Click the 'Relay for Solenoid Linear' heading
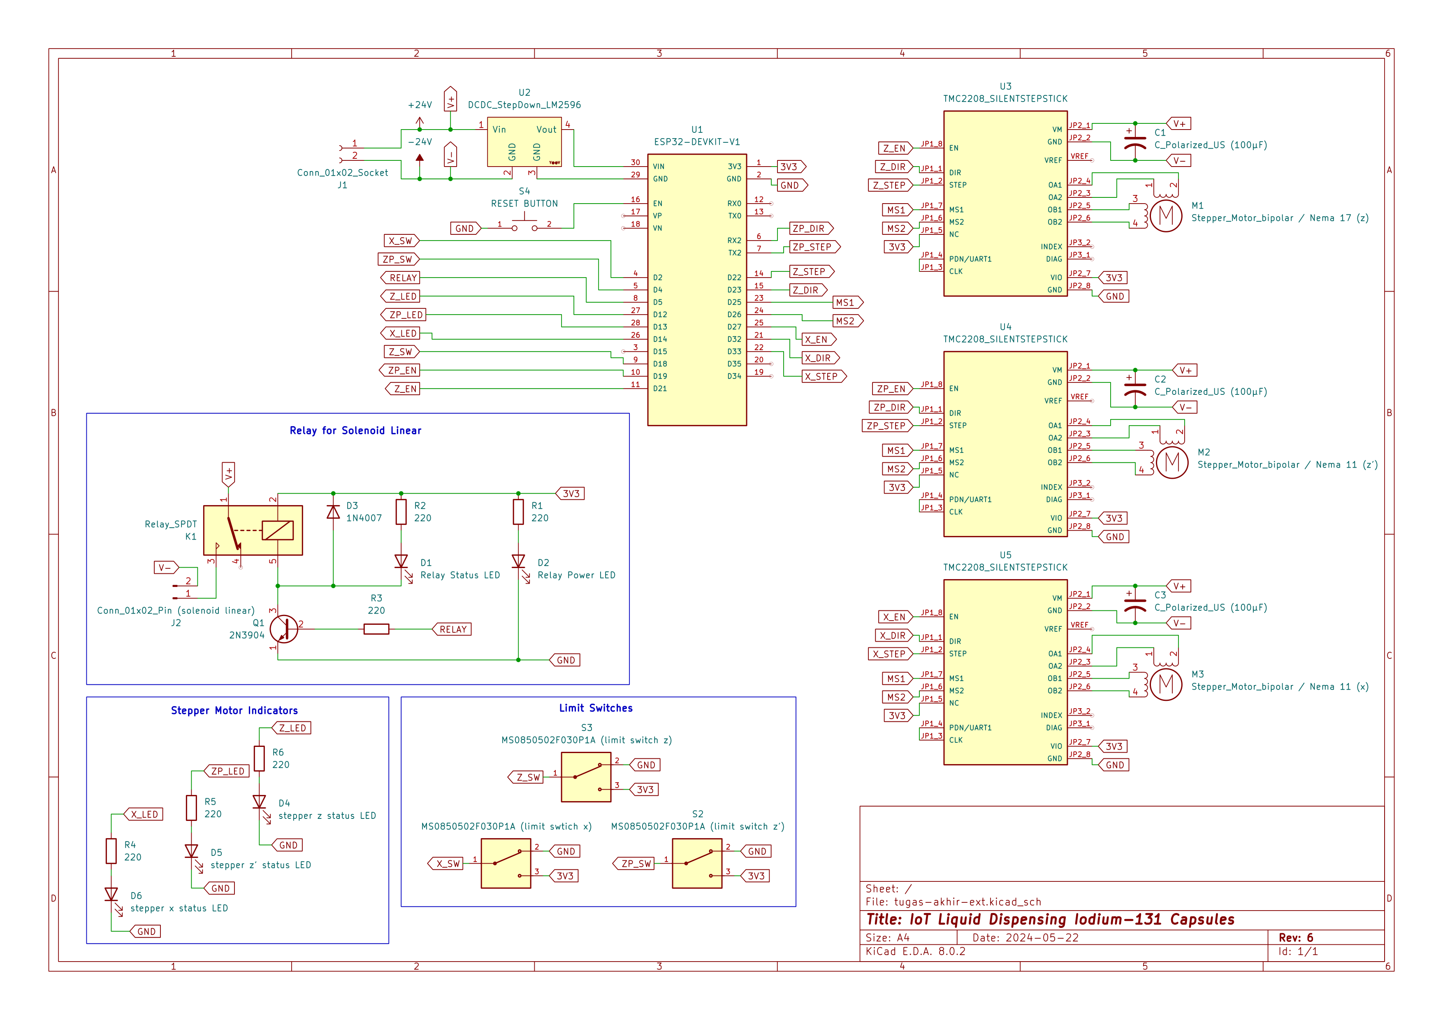The height and width of the screenshot is (1020, 1443). click(355, 431)
